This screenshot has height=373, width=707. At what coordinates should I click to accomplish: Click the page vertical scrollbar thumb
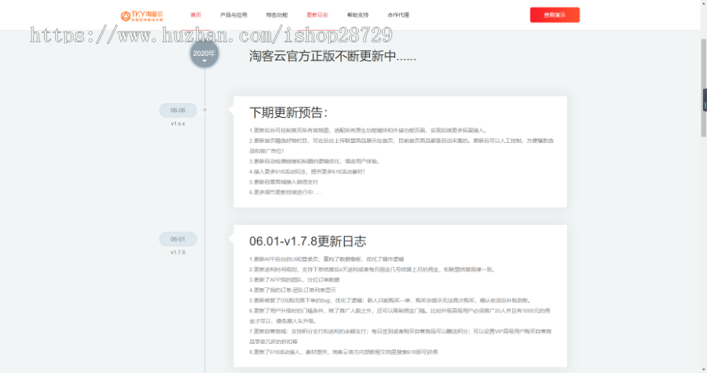(703, 88)
